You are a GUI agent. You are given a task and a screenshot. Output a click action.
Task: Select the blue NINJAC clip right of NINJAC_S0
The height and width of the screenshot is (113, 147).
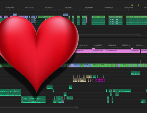(87, 65)
